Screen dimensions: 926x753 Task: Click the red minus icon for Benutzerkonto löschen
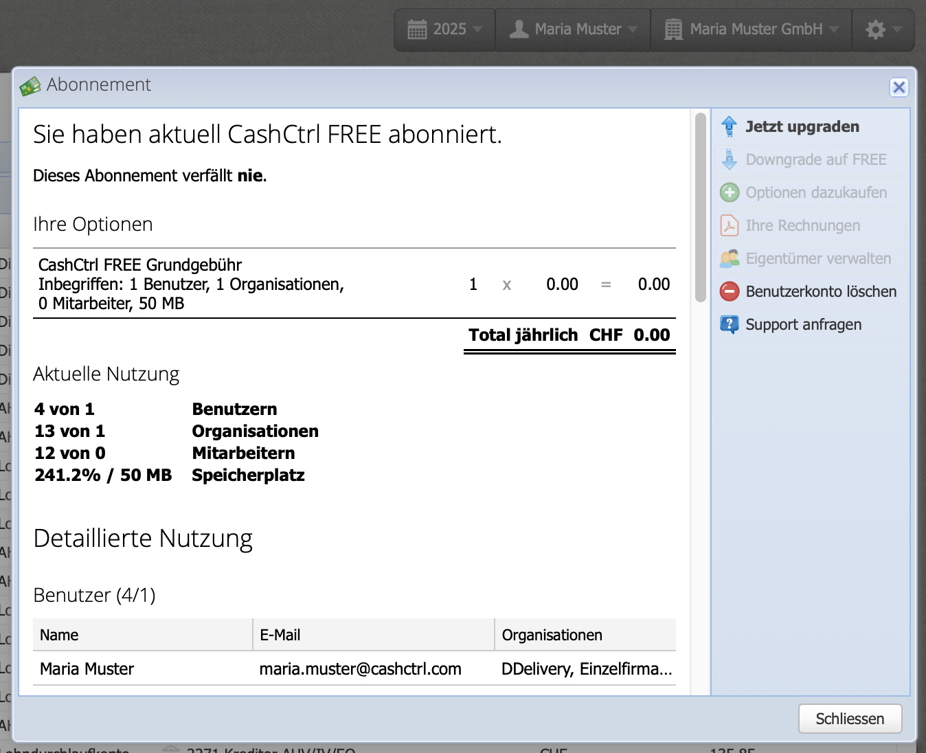click(729, 291)
